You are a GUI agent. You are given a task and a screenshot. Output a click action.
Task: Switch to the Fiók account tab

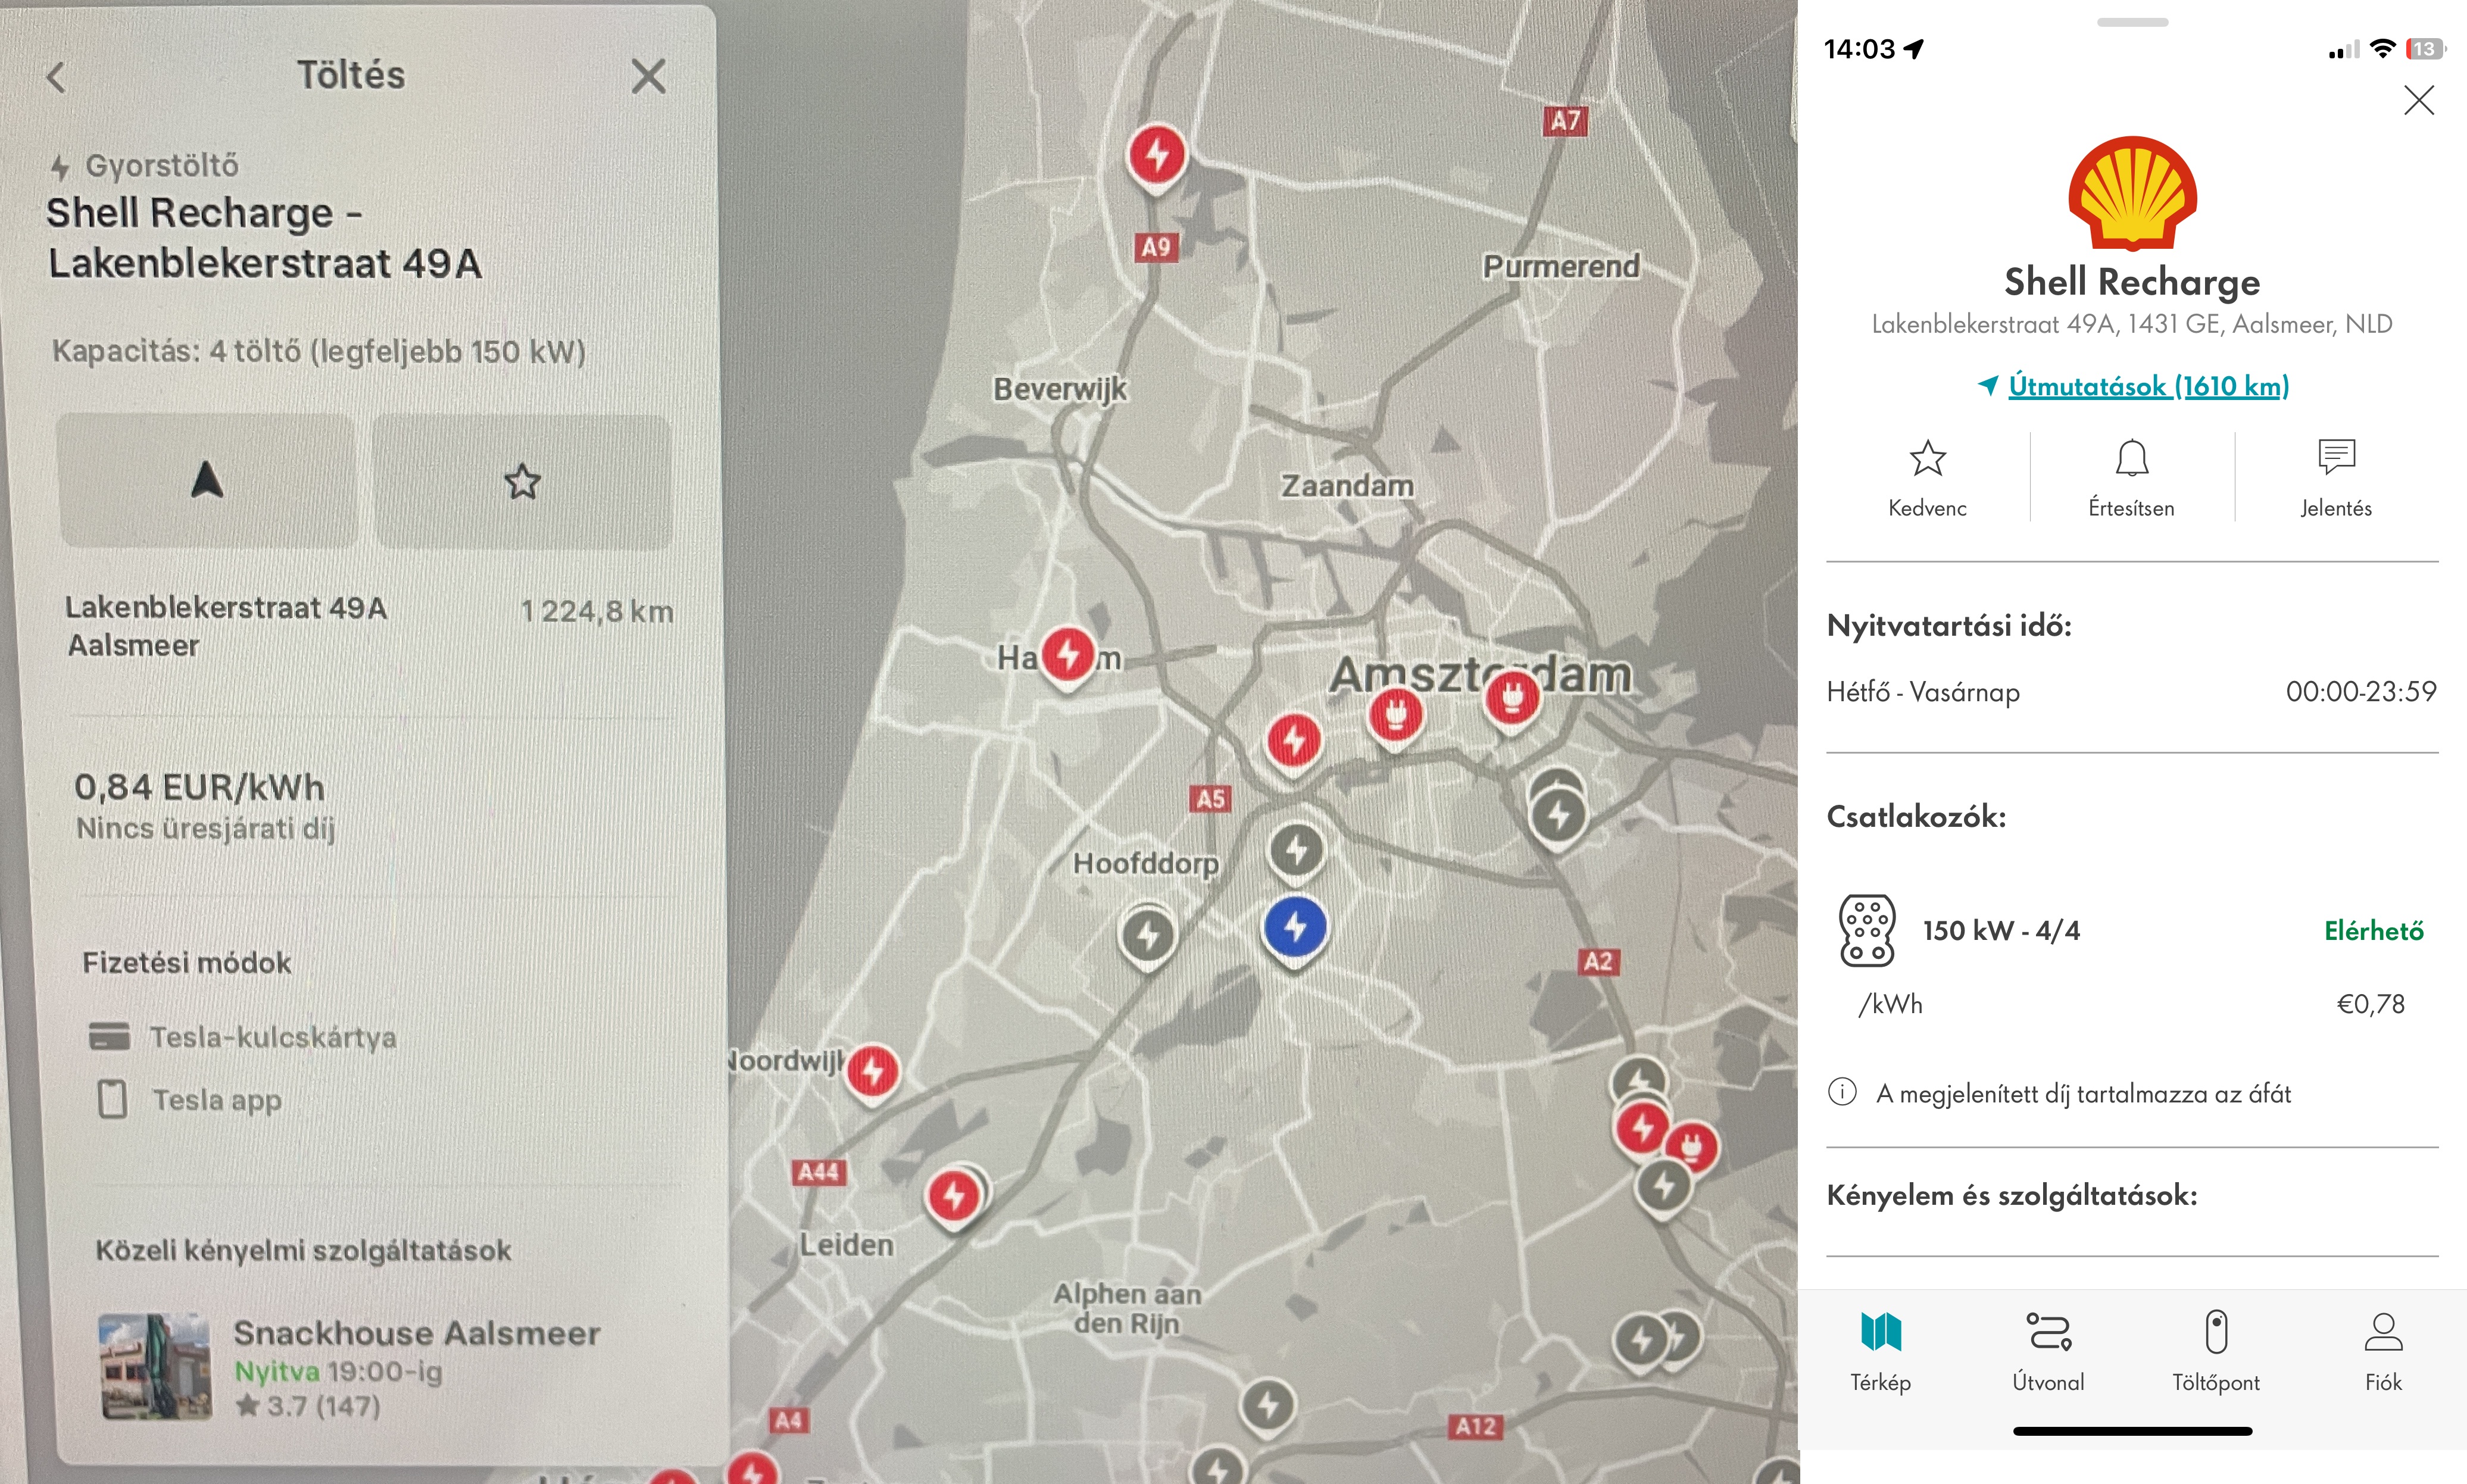pyautogui.click(x=2383, y=1351)
